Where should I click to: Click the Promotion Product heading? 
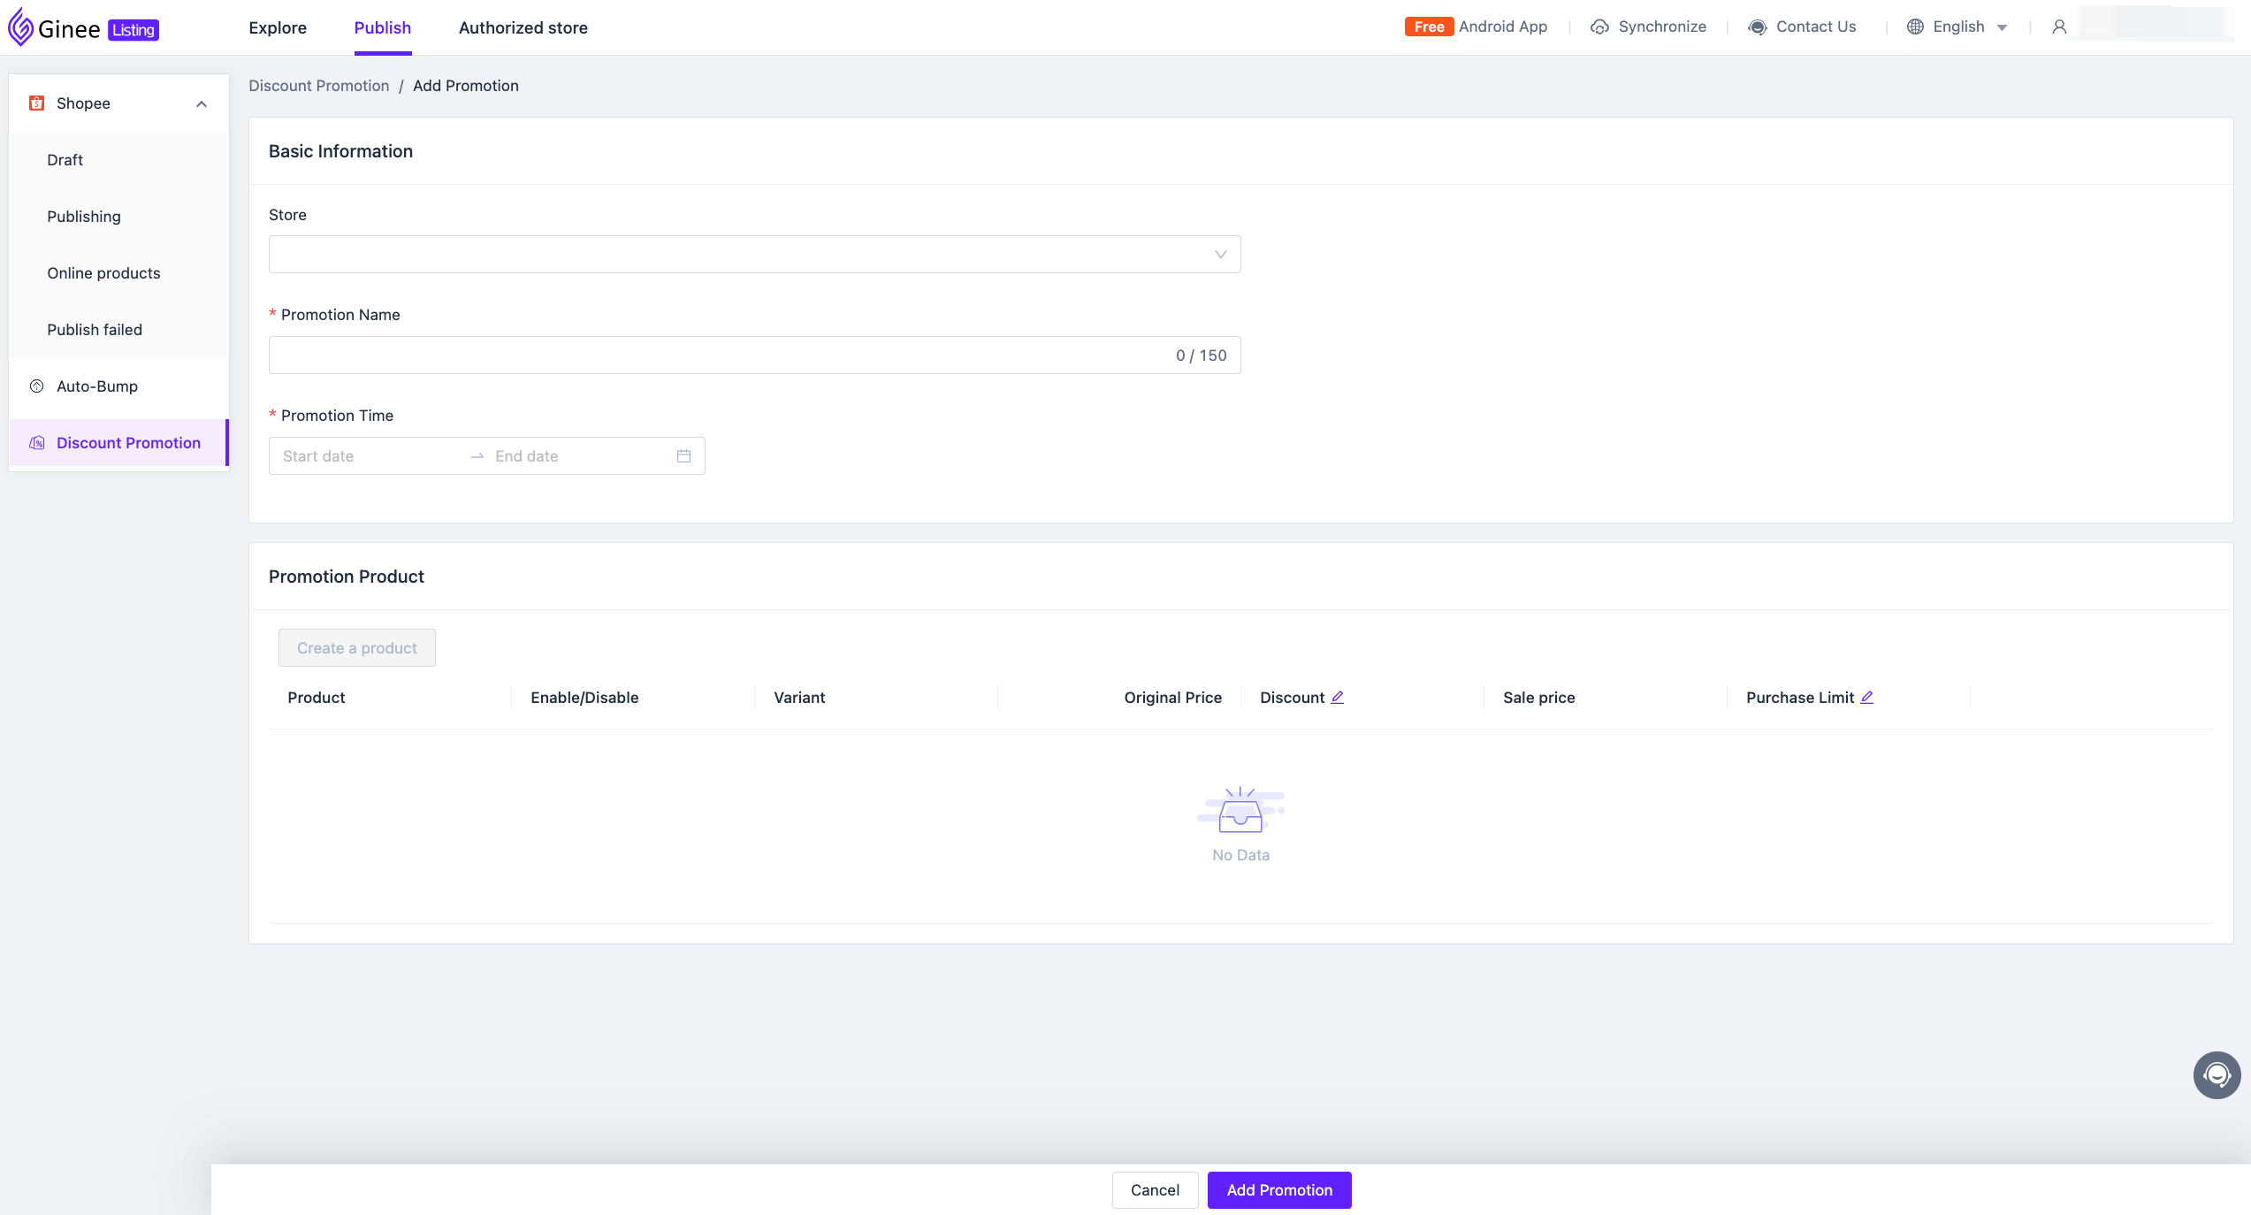347,577
